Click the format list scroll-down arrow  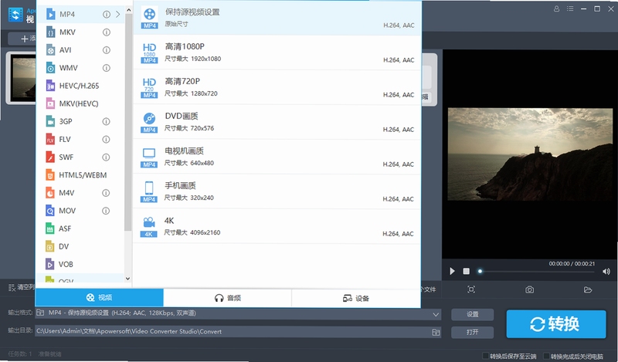[127, 279]
